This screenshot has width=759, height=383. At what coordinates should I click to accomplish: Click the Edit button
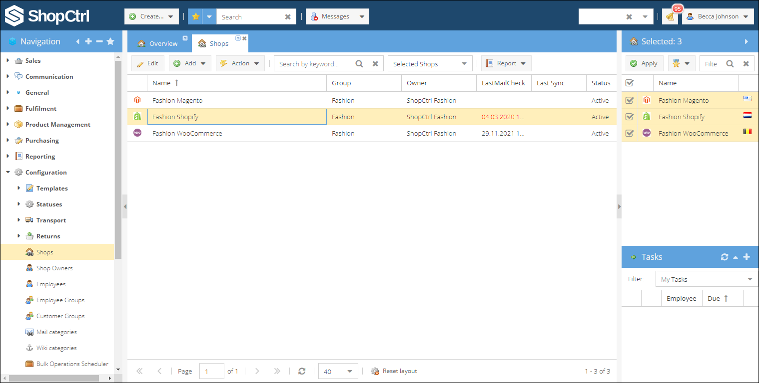pyautogui.click(x=148, y=63)
